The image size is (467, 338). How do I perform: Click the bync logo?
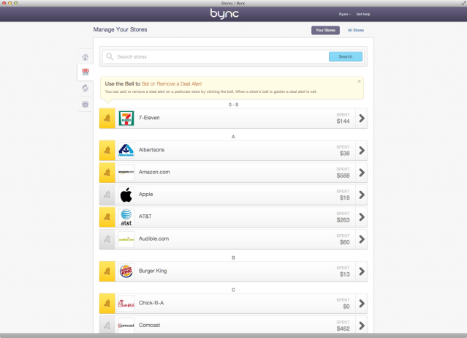coord(224,14)
